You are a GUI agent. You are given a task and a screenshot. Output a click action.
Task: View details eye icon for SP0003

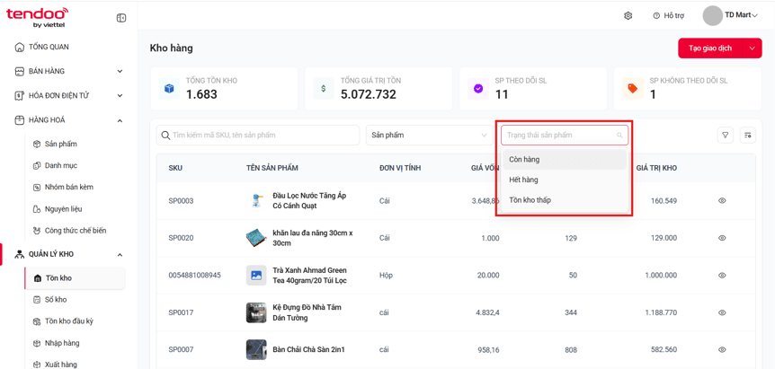[x=722, y=201]
